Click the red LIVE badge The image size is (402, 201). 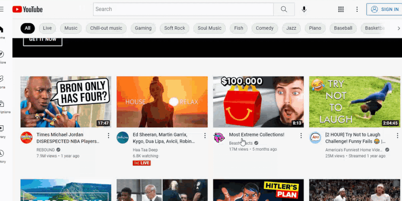pos(142,163)
